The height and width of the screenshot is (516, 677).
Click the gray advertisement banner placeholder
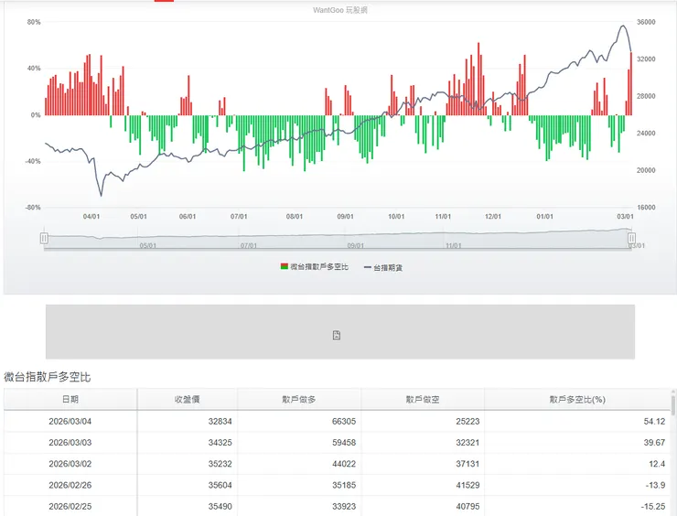click(340, 331)
